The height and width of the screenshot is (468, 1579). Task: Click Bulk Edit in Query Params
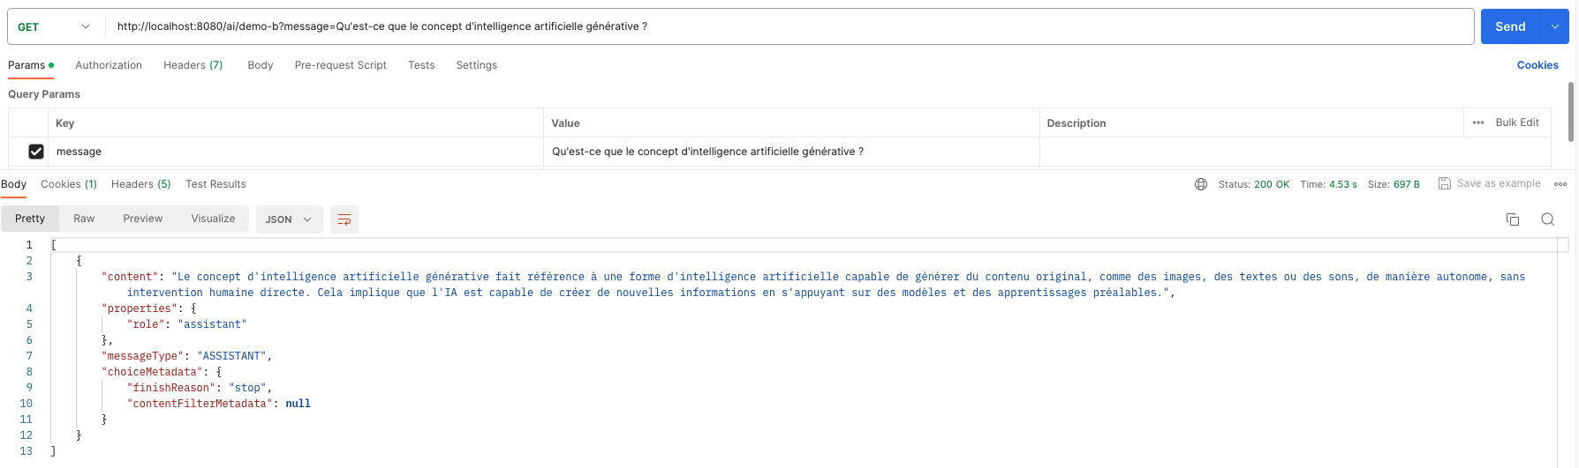1517,123
